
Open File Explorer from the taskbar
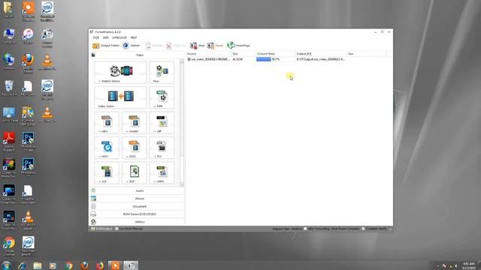[38, 265]
